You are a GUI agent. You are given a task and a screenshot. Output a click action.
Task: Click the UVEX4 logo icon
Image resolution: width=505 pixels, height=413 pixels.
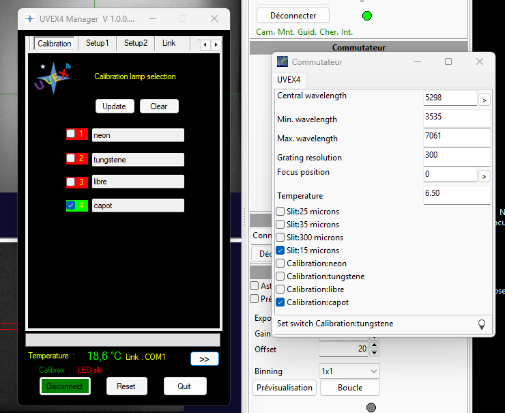pyautogui.click(x=53, y=78)
